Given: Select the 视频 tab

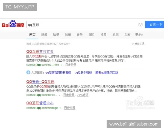Looking at the screenshot, I should point(103,35).
